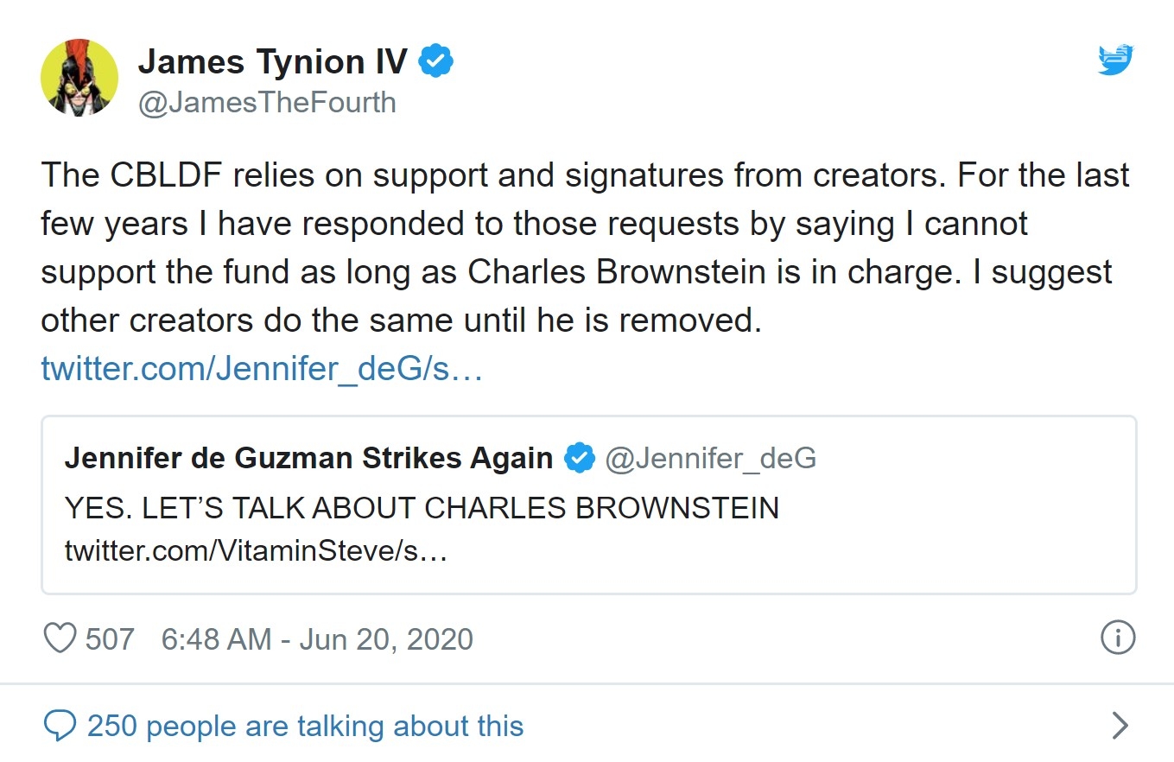Screen dimensions: 1174x762
Task: Click the @JamesTheFourth handle
Action: click(x=267, y=102)
